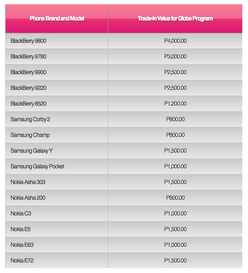Click the P3,000.00 trade-in value
The height and width of the screenshot is (273, 248).
175,57
